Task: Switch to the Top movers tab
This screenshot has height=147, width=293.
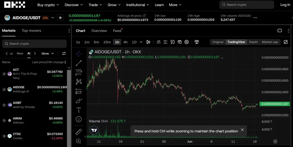Action: (x=31, y=31)
